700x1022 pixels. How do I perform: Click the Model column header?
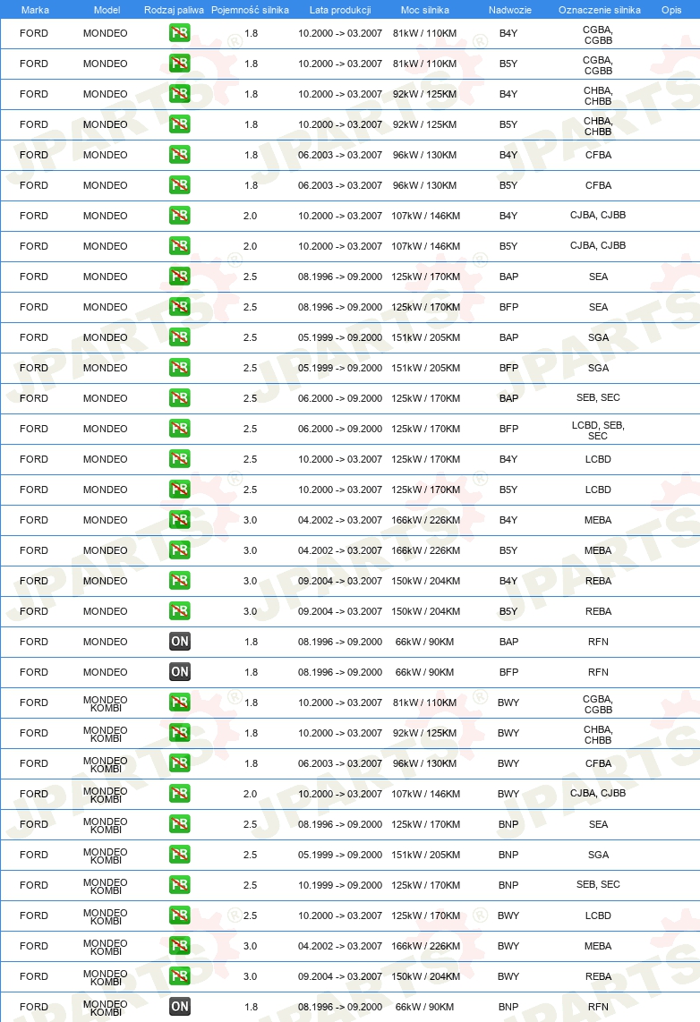point(107,10)
